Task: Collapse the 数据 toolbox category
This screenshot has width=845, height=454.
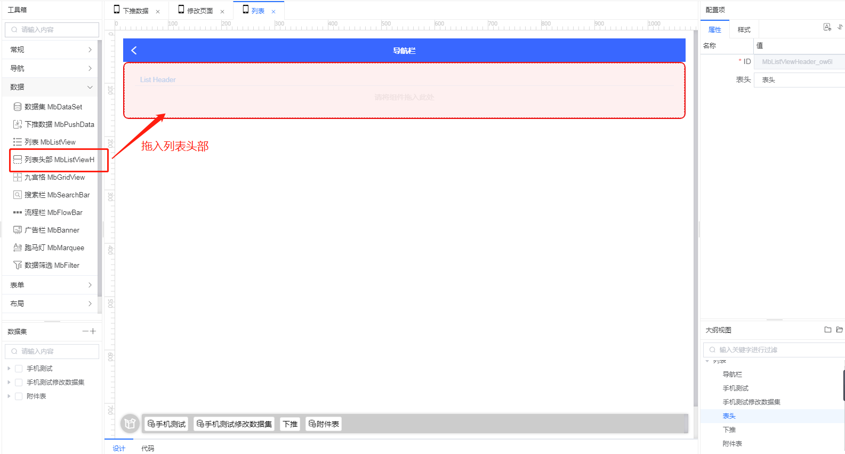Action: pyautogui.click(x=51, y=87)
